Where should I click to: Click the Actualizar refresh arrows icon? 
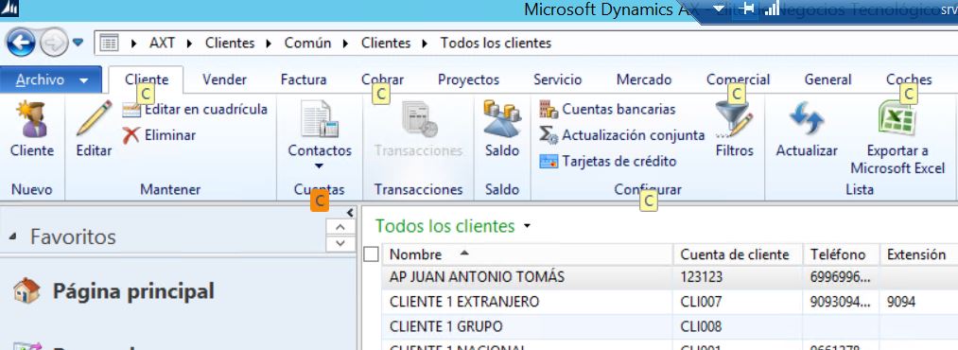[807, 118]
